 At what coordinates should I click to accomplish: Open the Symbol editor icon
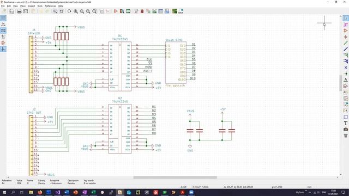[x=116, y=11]
